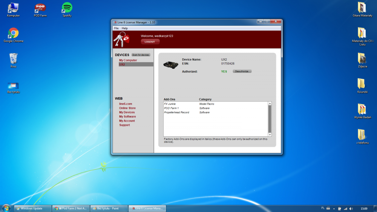377x212 pixels.
Task: Open the Wyniki Badań folder
Action: tap(361, 110)
